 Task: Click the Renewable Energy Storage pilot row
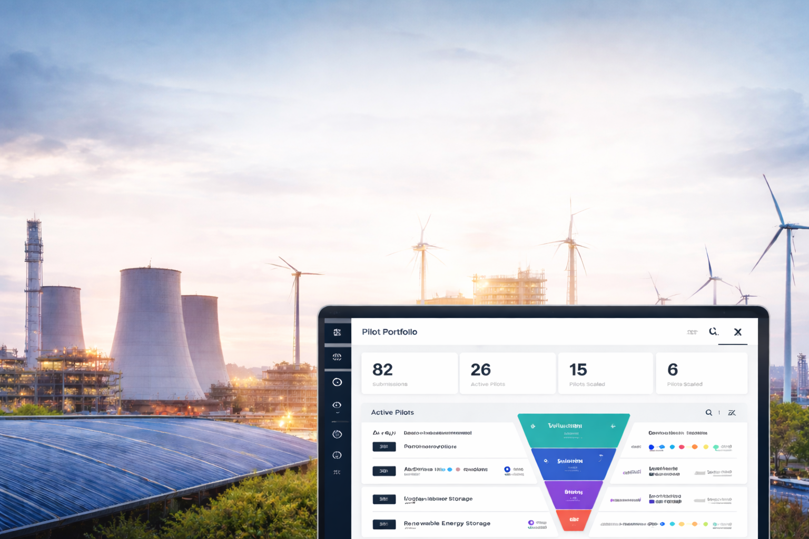point(458,524)
